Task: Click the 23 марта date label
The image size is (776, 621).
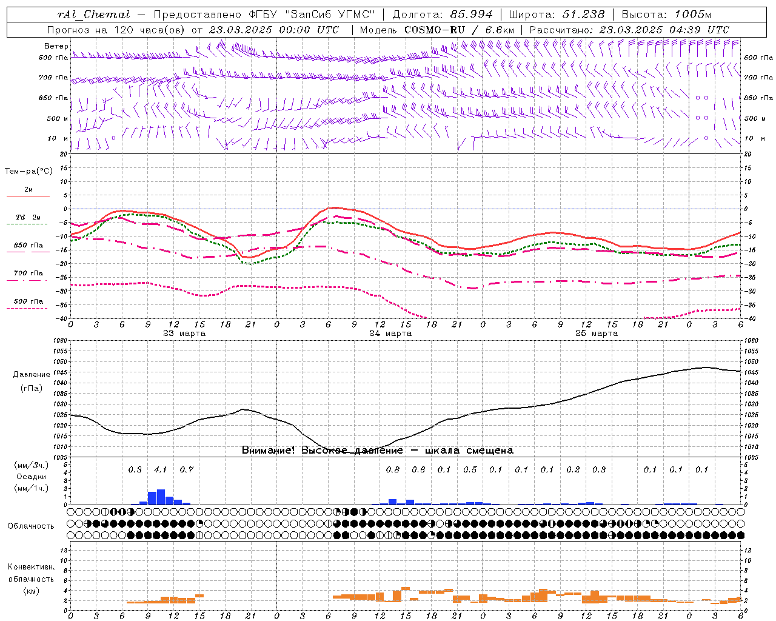Action: 184,334
